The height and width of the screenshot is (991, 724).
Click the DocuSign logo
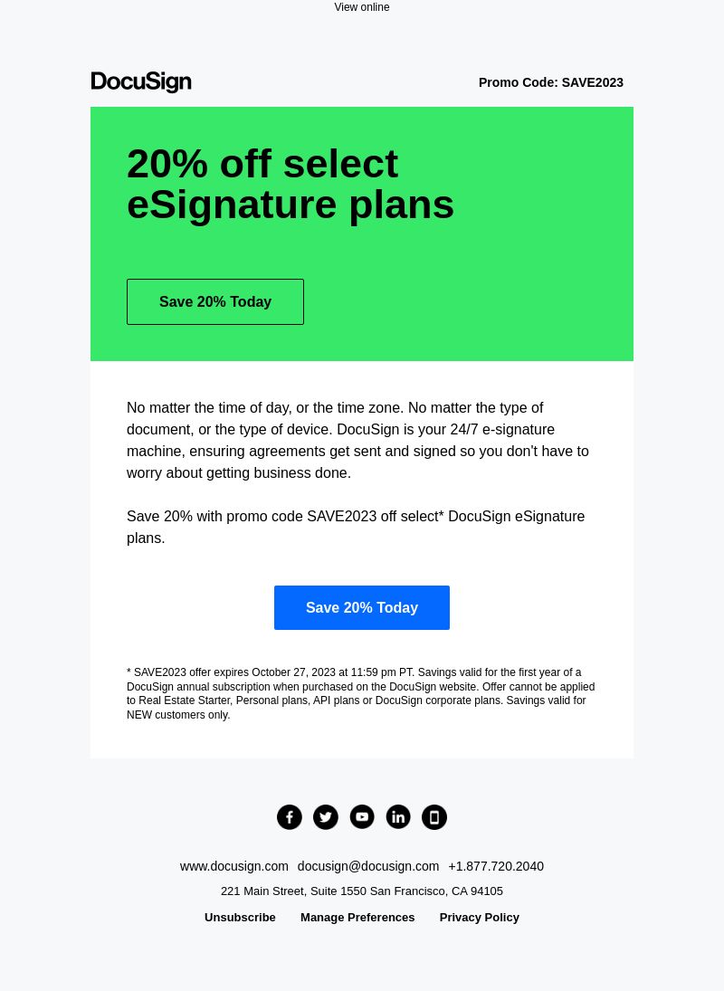(x=141, y=82)
